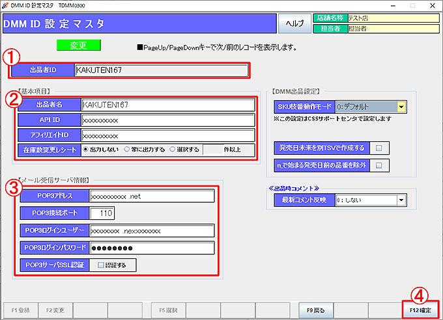Image resolution: width=443 pixels, height=320 pixels.
Task: Click the F1 登録 register button
Action: coord(20,310)
